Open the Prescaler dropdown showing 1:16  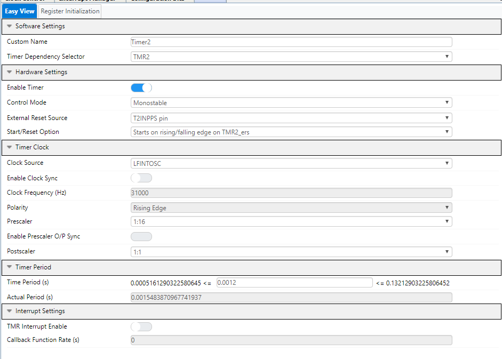coord(291,221)
